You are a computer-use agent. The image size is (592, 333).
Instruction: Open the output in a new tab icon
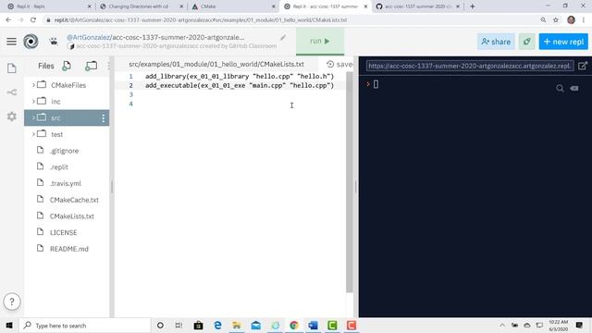pyautogui.click(x=583, y=66)
